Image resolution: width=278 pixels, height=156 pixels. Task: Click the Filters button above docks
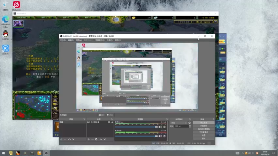(x=110, y=115)
